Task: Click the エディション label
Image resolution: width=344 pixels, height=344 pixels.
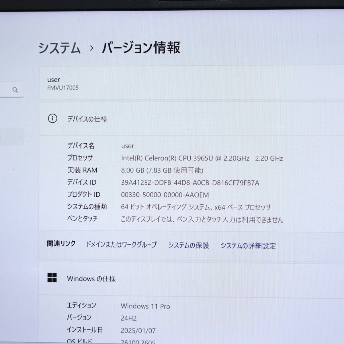Action: 81,305
